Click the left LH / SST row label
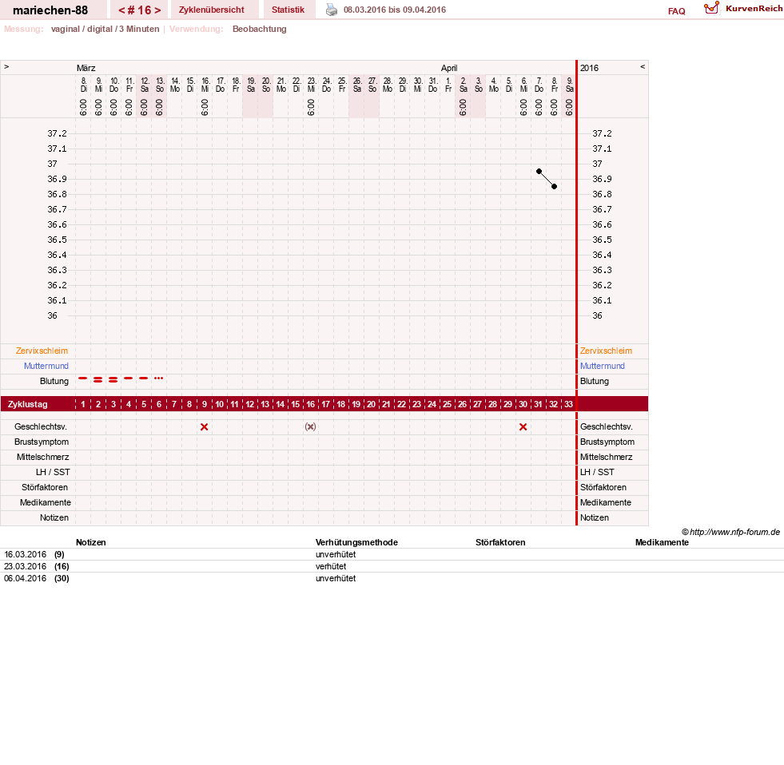The image size is (784, 765). 53,472
